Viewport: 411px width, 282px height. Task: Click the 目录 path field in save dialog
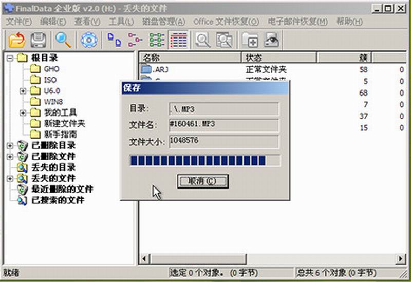(x=224, y=109)
